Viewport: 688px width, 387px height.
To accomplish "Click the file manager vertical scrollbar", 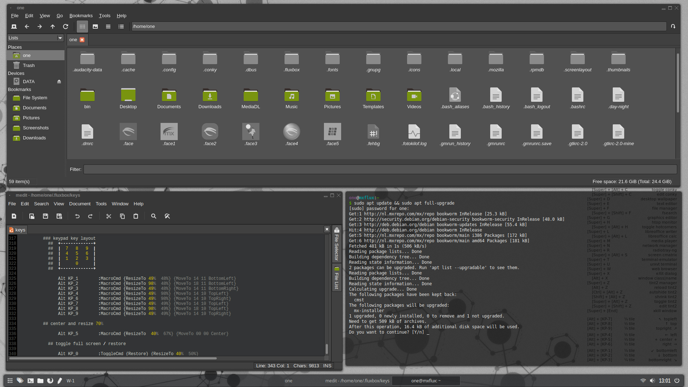I will tap(678, 83).
